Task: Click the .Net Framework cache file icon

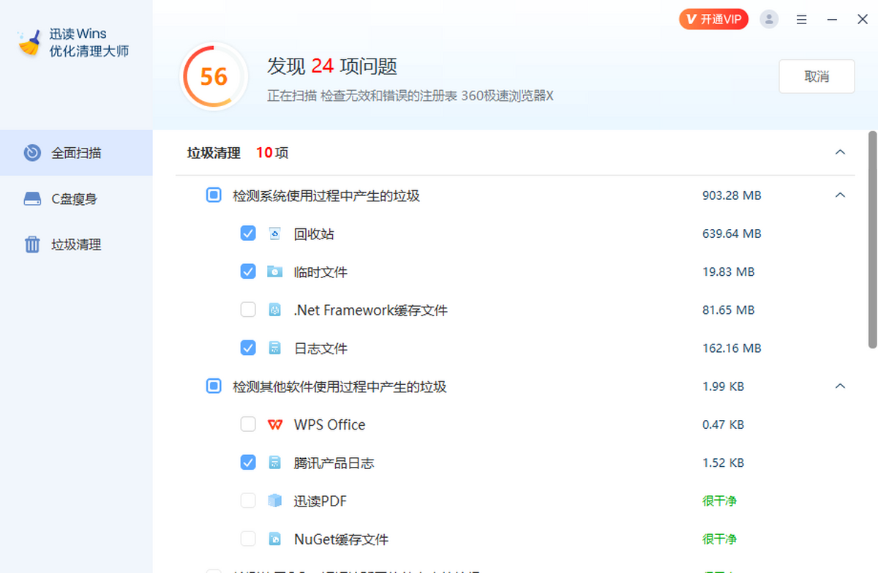Action: tap(275, 310)
